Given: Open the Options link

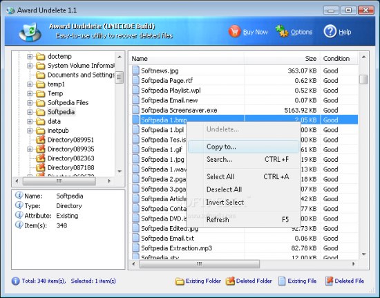Looking at the screenshot, I should [x=301, y=32].
